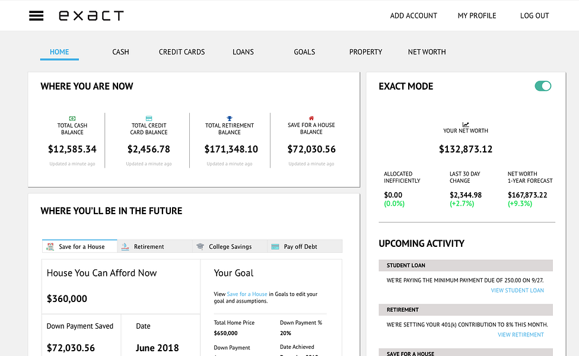
Task: Open the hamburger menu
Action: coord(36,15)
